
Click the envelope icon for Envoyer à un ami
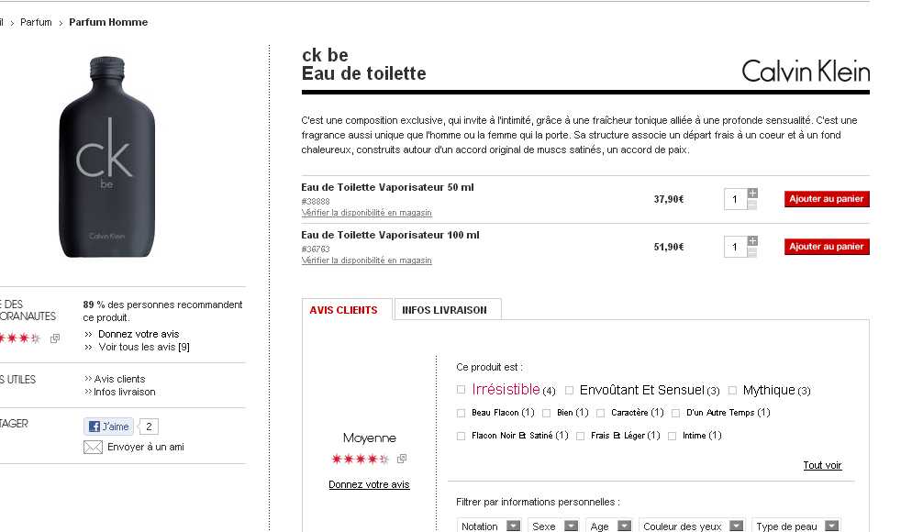click(93, 448)
